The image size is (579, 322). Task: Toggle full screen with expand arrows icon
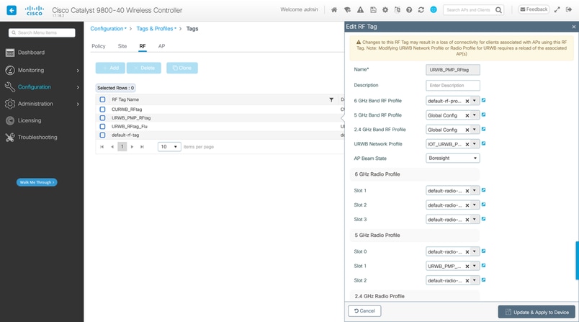[x=557, y=10]
